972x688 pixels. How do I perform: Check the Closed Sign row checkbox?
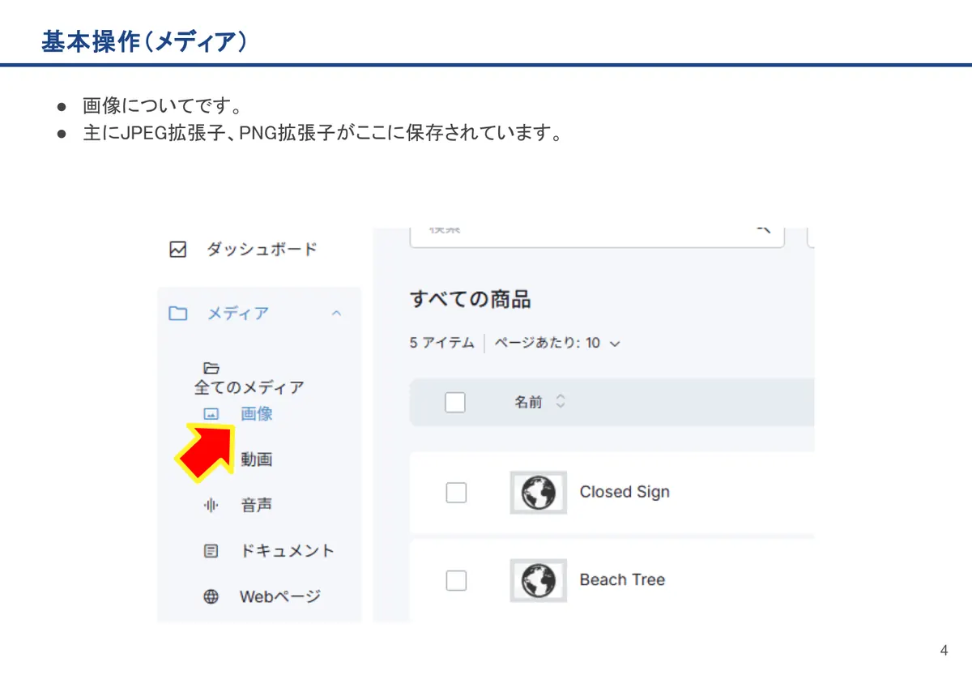[x=457, y=493]
